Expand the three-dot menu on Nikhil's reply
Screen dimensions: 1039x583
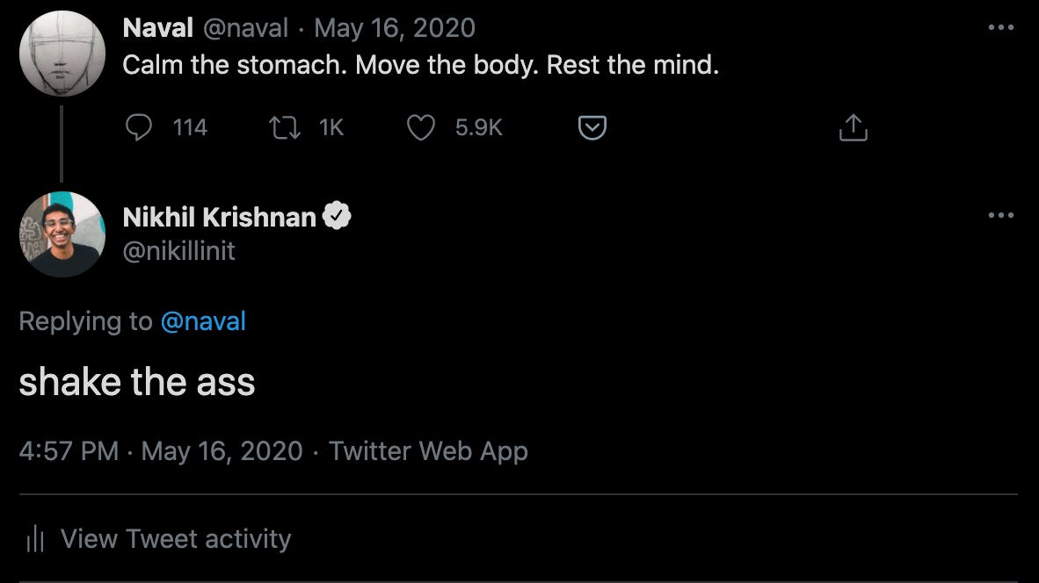click(x=1000, y=215)
